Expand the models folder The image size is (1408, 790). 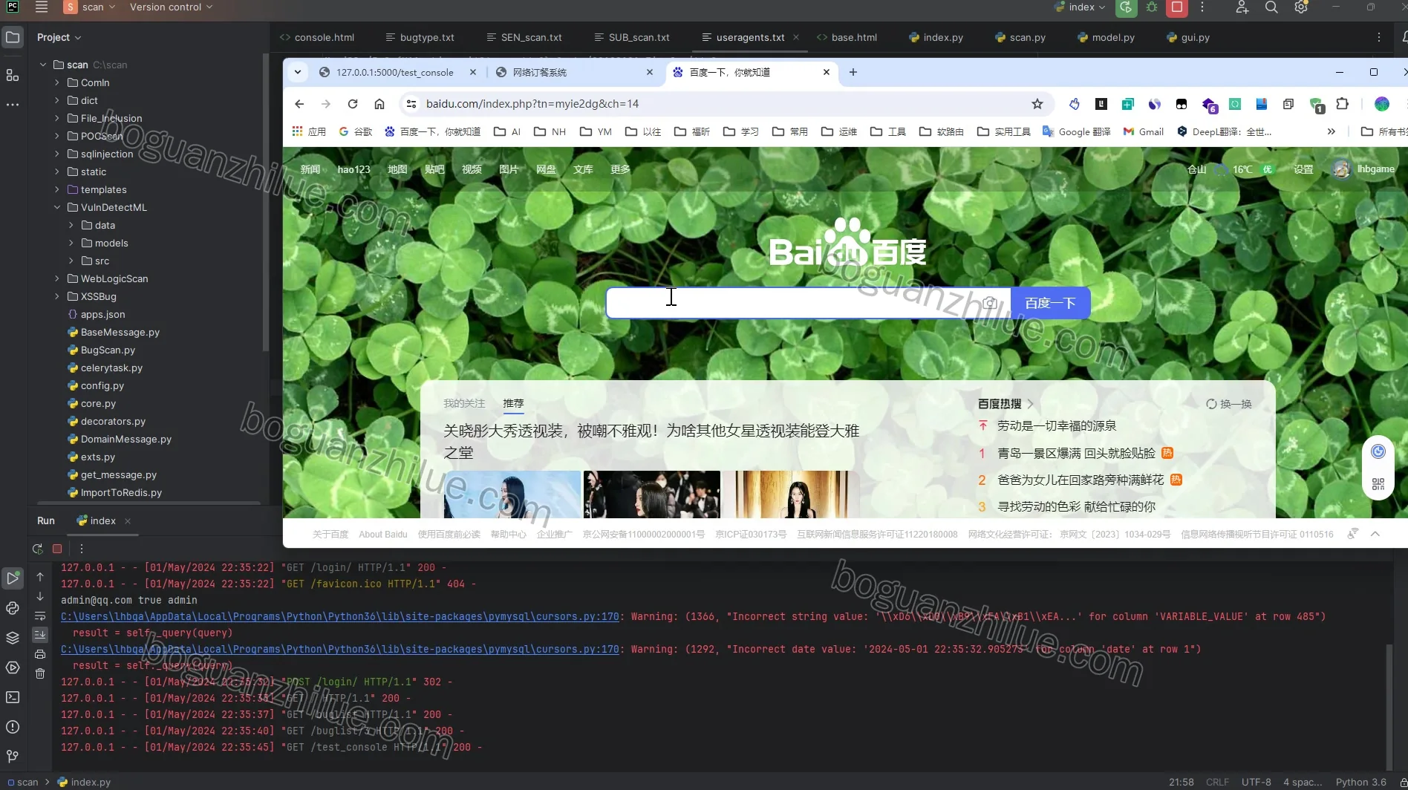[71, 243]
